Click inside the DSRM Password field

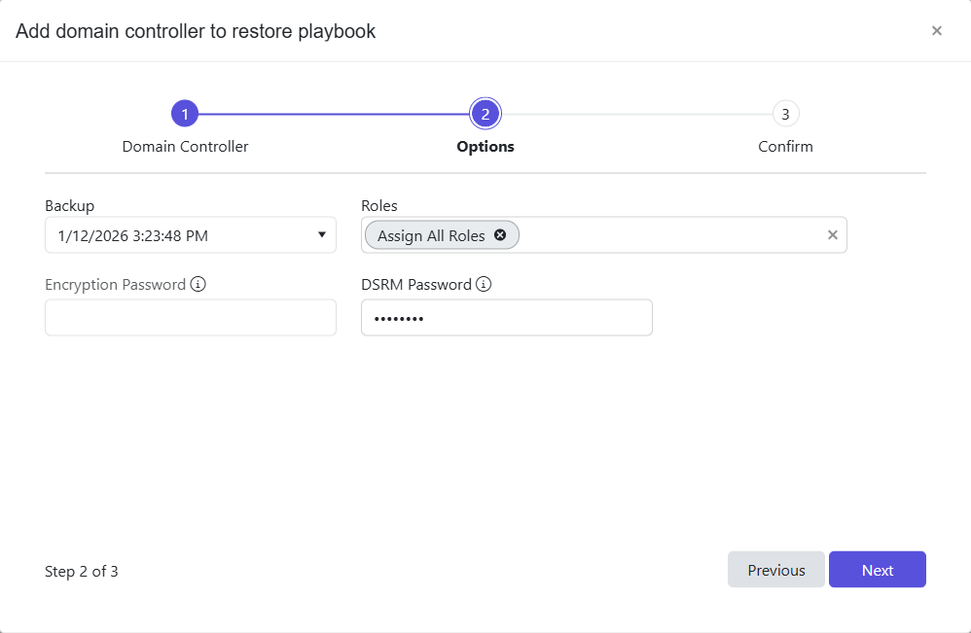(x=507, y=317)
